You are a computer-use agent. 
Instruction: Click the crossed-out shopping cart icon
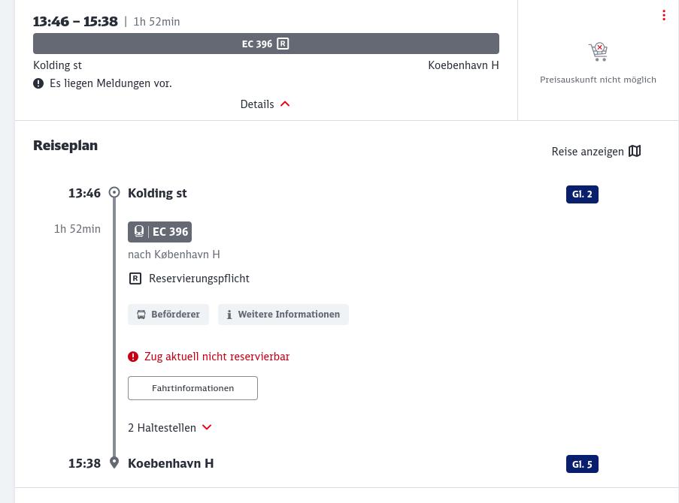pos(598,51)
